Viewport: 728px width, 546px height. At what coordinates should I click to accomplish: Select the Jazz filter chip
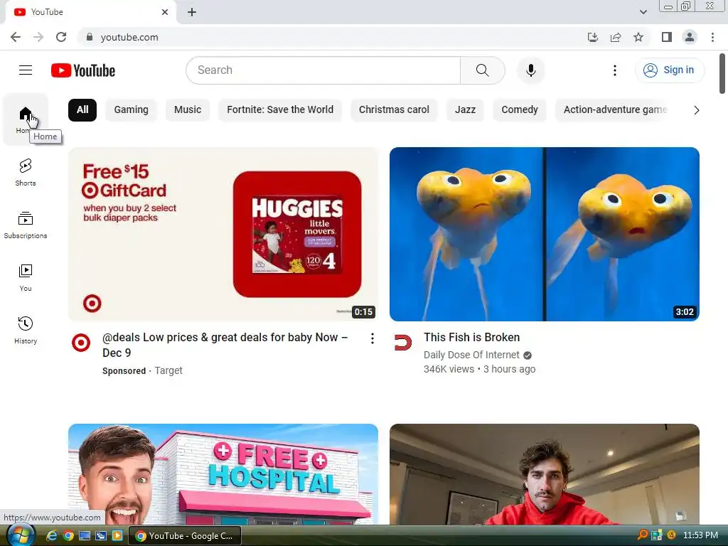coord(465,110)
